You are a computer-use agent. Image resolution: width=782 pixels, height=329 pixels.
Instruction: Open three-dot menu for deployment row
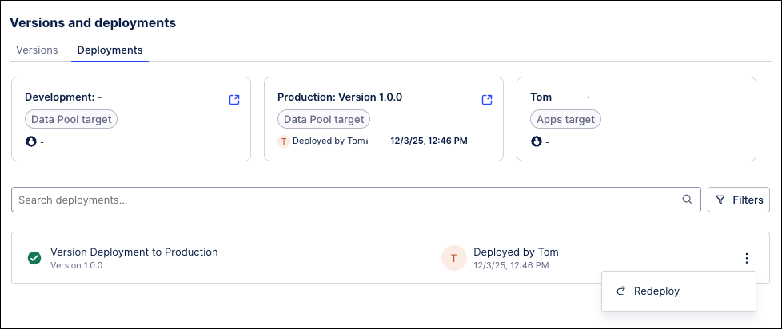[746, 258]
